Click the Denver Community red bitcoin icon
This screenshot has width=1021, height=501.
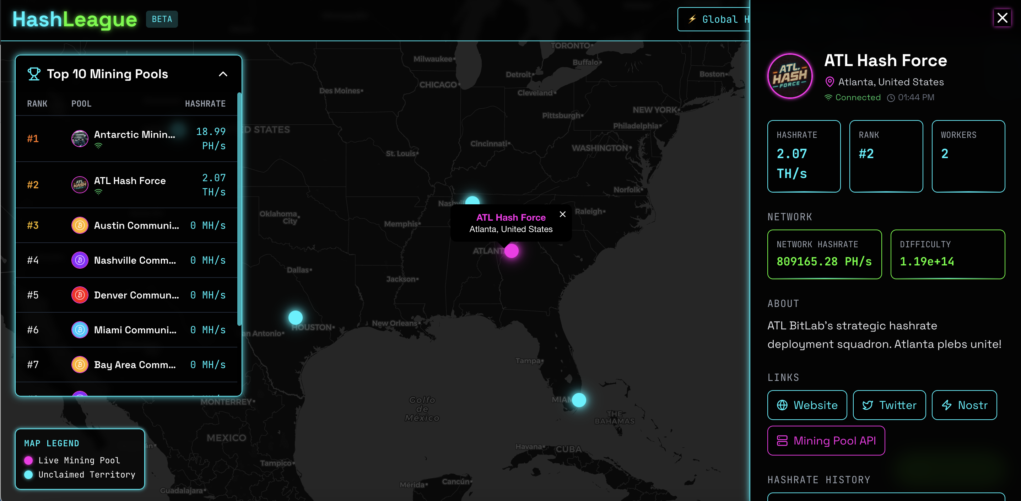80,295
